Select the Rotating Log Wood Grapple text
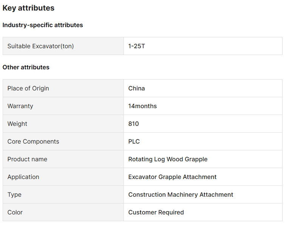306x231 pixels. [168, 159]
